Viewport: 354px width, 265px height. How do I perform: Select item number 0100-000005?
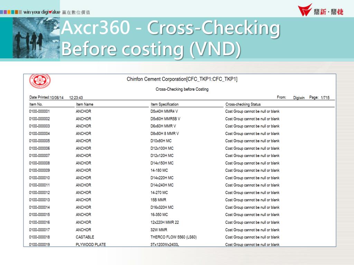pyautogui.click(x=39, y=141)
